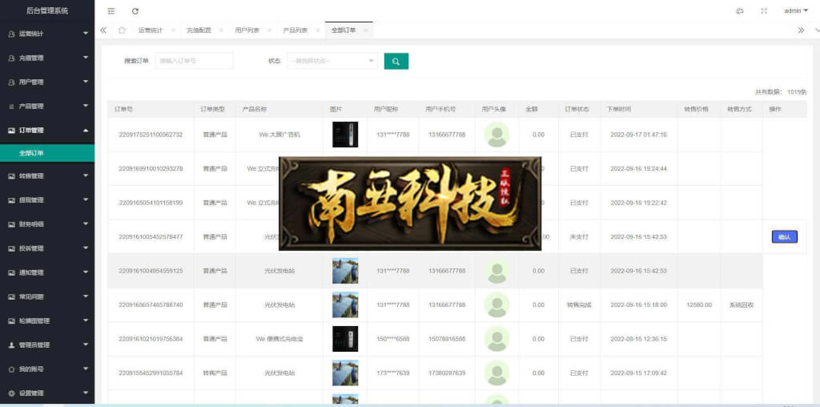The width and height of the screenshot is (820, 407).
Task: Close the 充值配置 tab
Action: [221, 30]
